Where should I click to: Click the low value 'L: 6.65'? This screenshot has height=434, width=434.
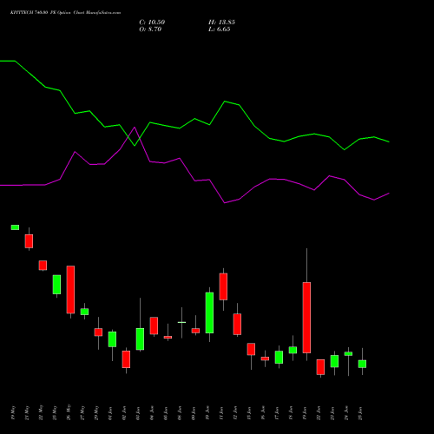(x=220, y=30)
